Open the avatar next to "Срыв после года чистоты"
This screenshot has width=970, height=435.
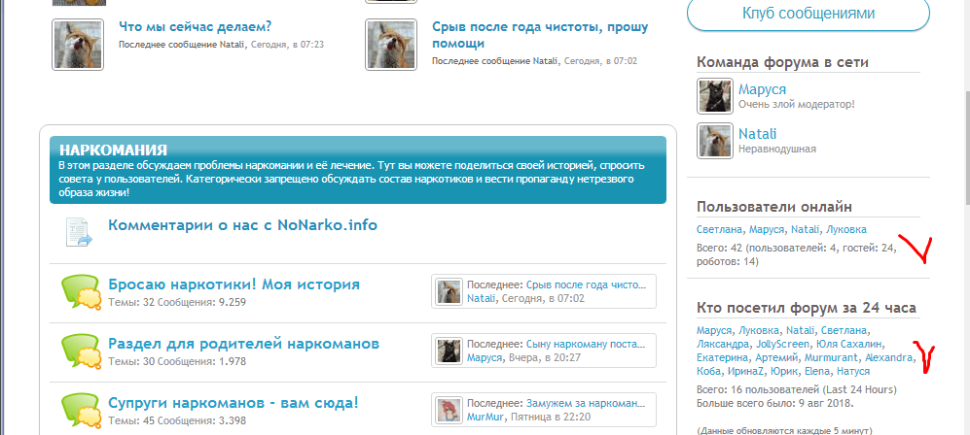390,45
